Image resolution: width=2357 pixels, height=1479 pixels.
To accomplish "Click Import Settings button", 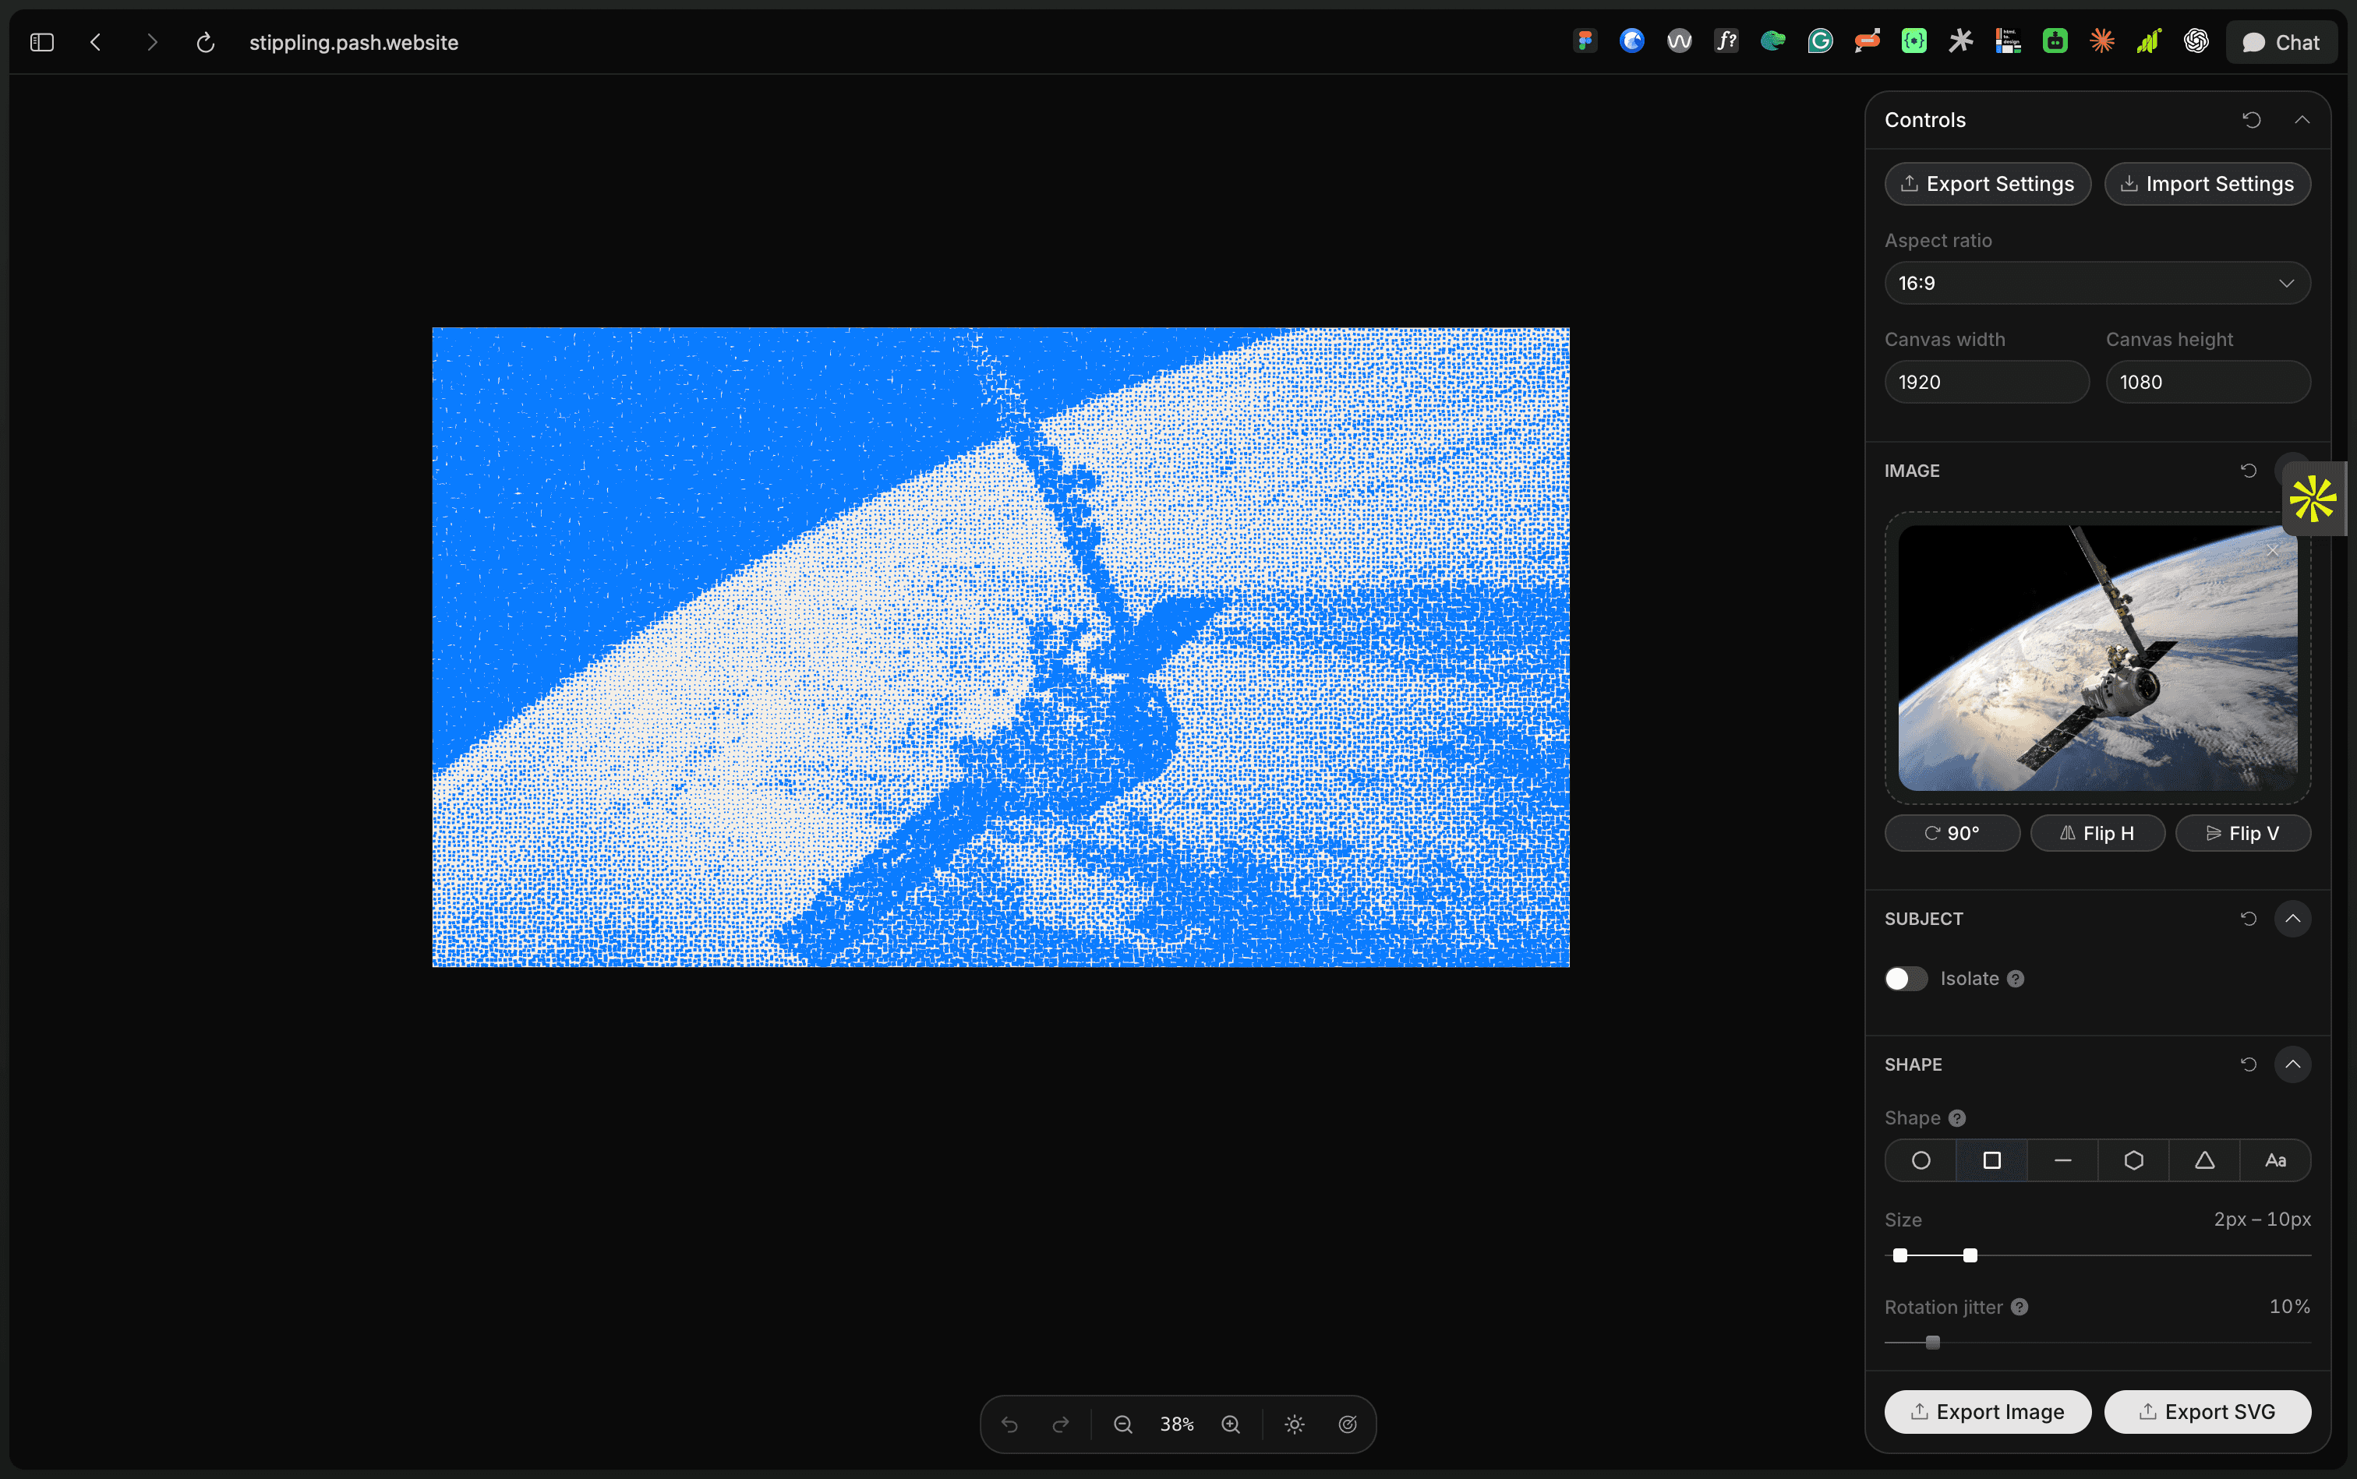I will (2207, 184).
